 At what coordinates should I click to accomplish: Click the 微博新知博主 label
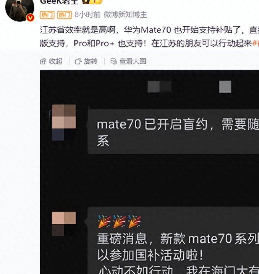[125, 15]
